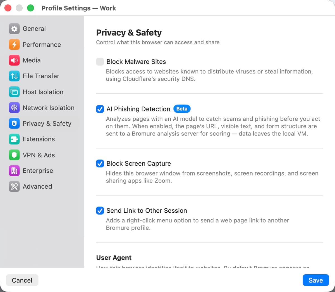Open the General settings section
Image resolution: width=335 pixels, height=292 pixels.
[x=42, y=29]
